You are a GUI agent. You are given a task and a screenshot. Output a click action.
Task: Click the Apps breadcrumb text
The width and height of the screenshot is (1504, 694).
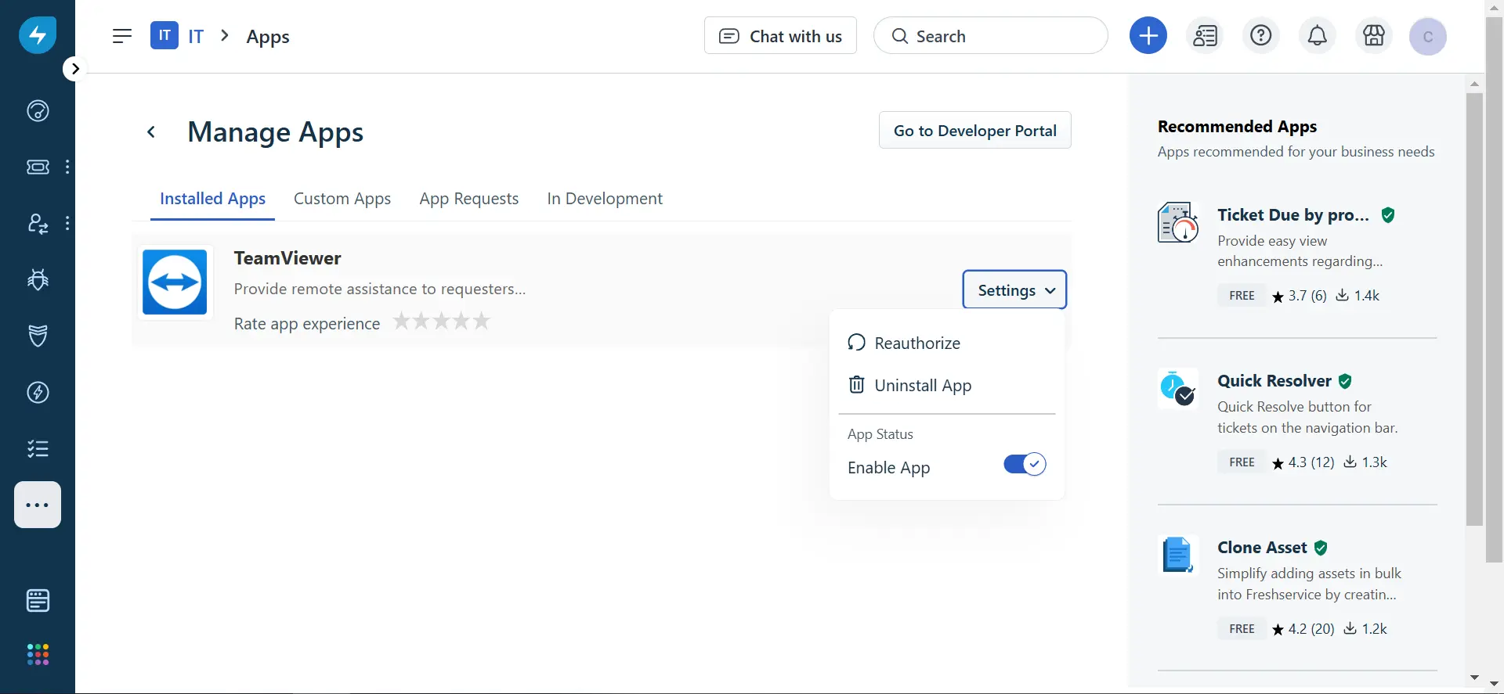click(268, 37)
